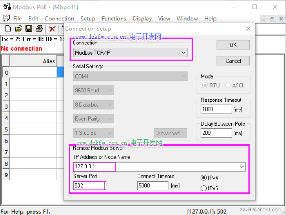Open the Setup menu

[x=88, y=19]
